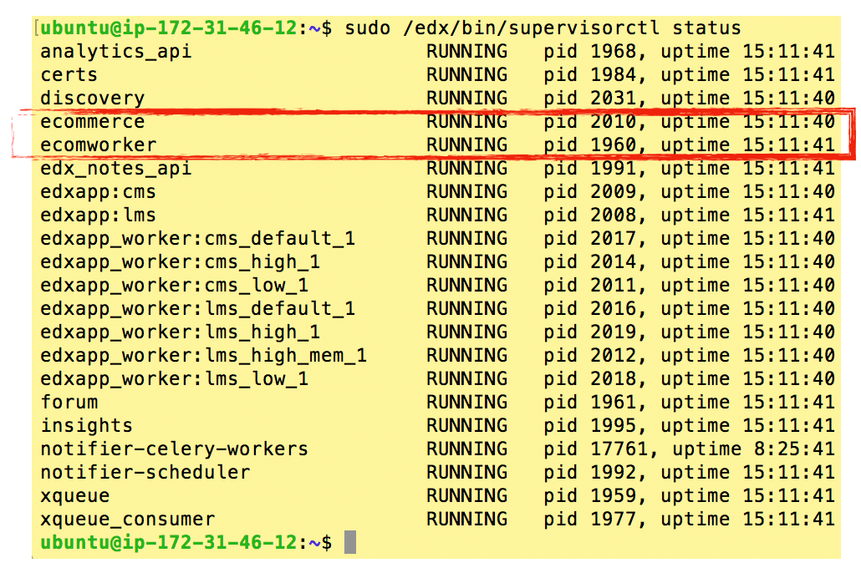The image size is (861, 568).
Task: Select edxapp_worker:cms_default_1 process name
Action: (x=197, y=239)
